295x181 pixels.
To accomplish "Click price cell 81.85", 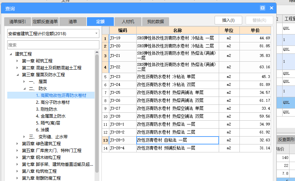I will pos(255,46).
